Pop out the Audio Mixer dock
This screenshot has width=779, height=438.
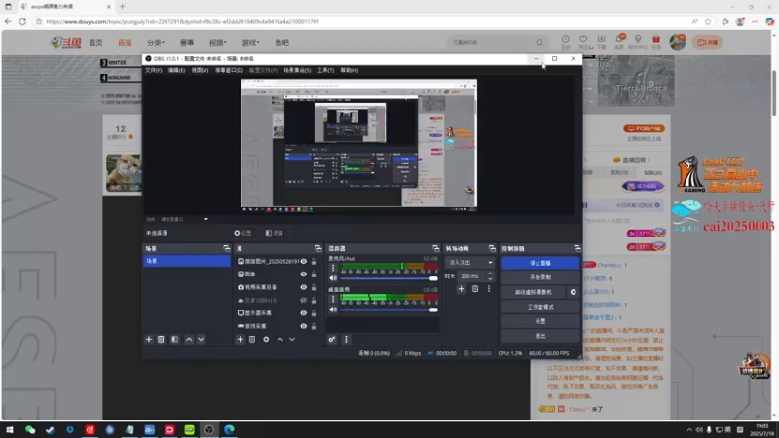click(x=435, y=248)
